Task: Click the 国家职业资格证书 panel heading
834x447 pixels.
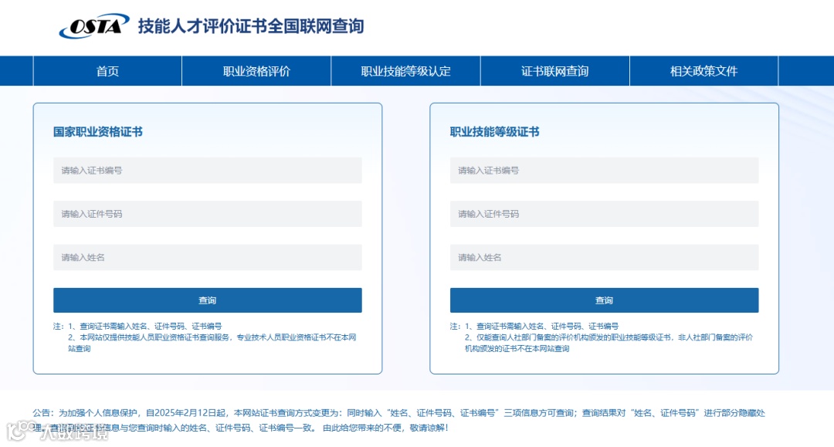Action: [x=98, y=132]
